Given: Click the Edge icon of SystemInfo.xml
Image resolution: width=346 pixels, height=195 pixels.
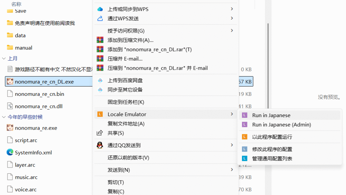Looking at the screenshot, I should [x=10, y=152].
